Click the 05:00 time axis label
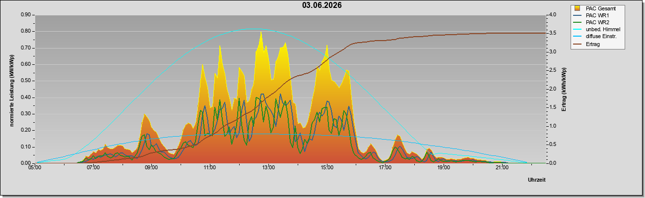 click(35, 168)
